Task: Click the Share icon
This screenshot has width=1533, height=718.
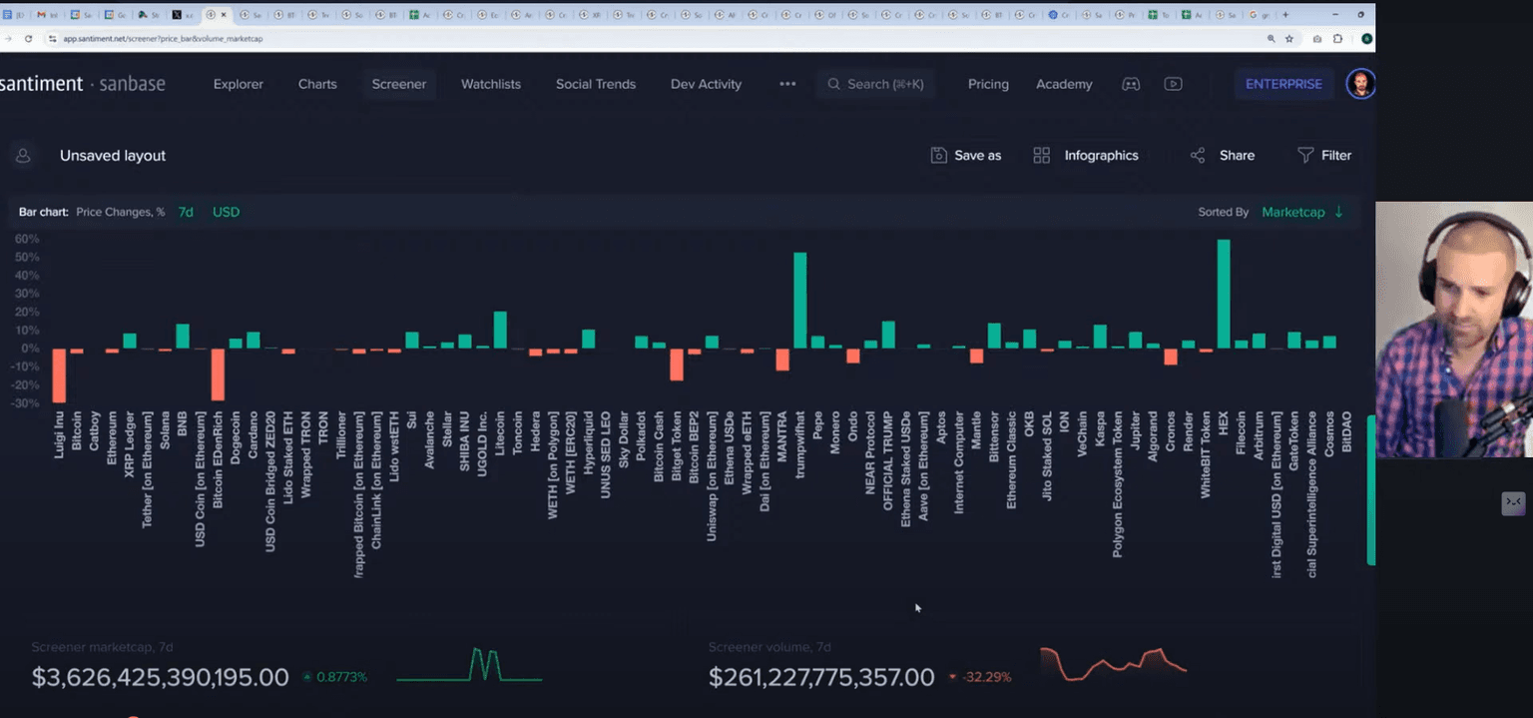Action: pyautogui.click(x=1198, y=156)
